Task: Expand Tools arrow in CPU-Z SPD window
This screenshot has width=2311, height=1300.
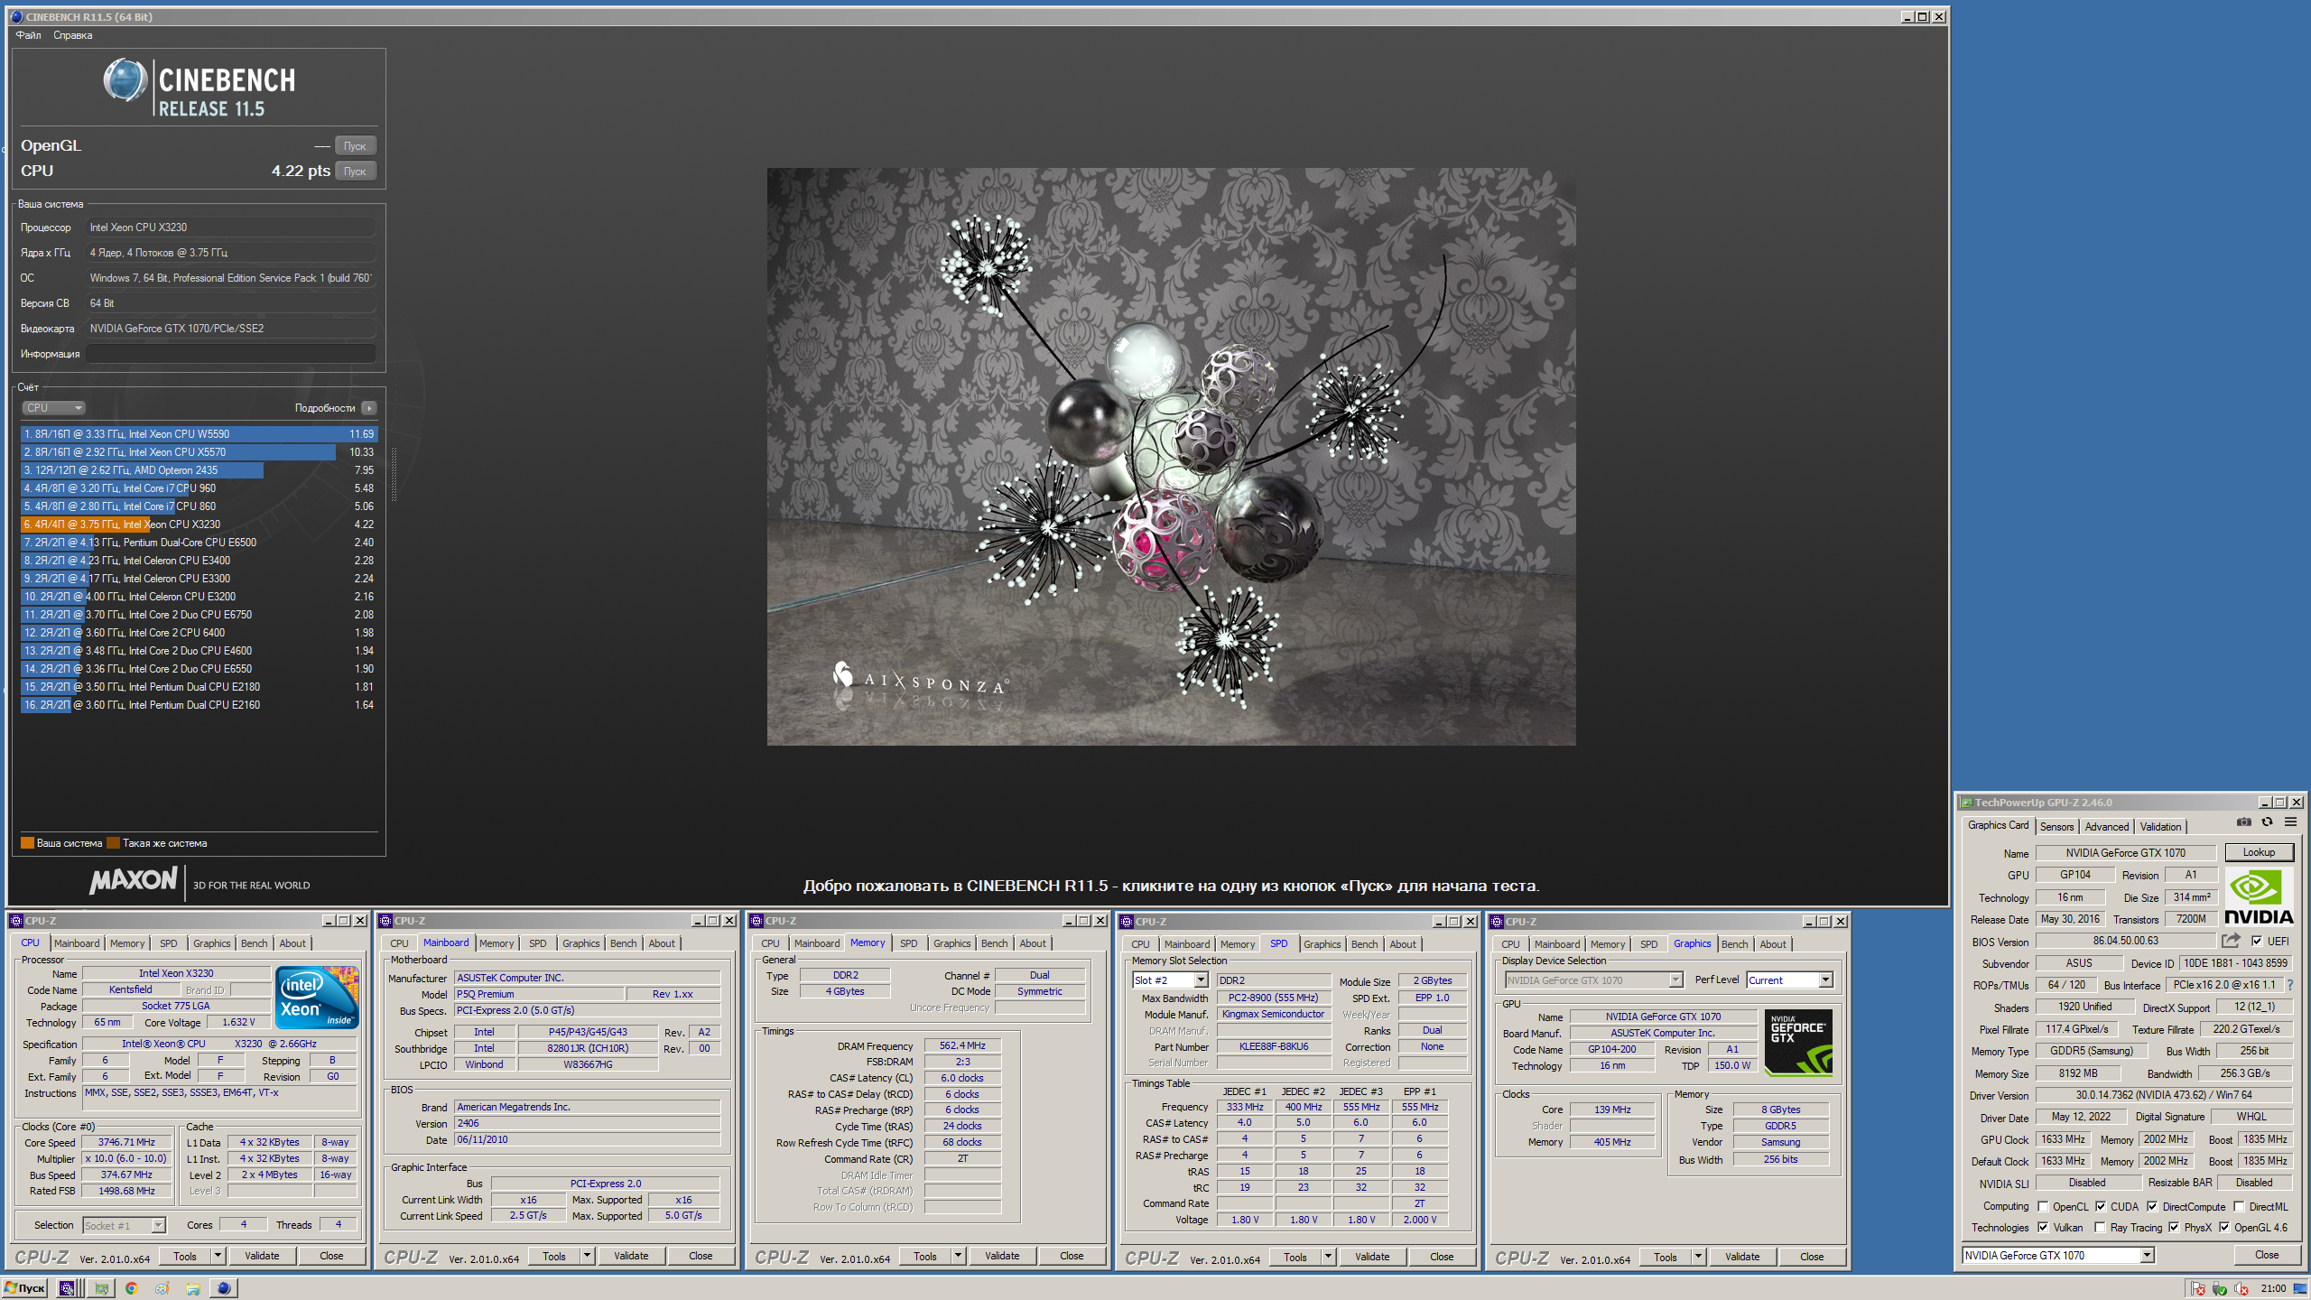Action: 1328,1257
